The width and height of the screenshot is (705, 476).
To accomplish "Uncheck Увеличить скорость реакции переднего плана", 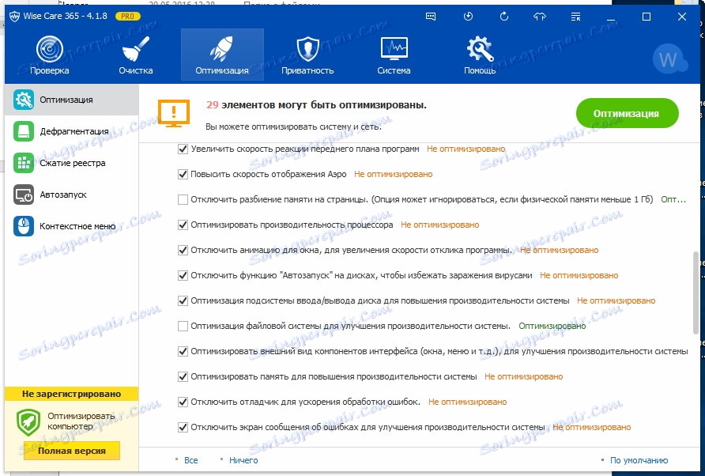I will (183, 149).
